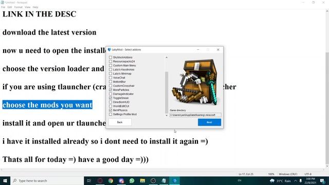329x185 pixels.
Task: Tick the Resourcepacks24 checkbox
Action: click(x=111, y=61)
